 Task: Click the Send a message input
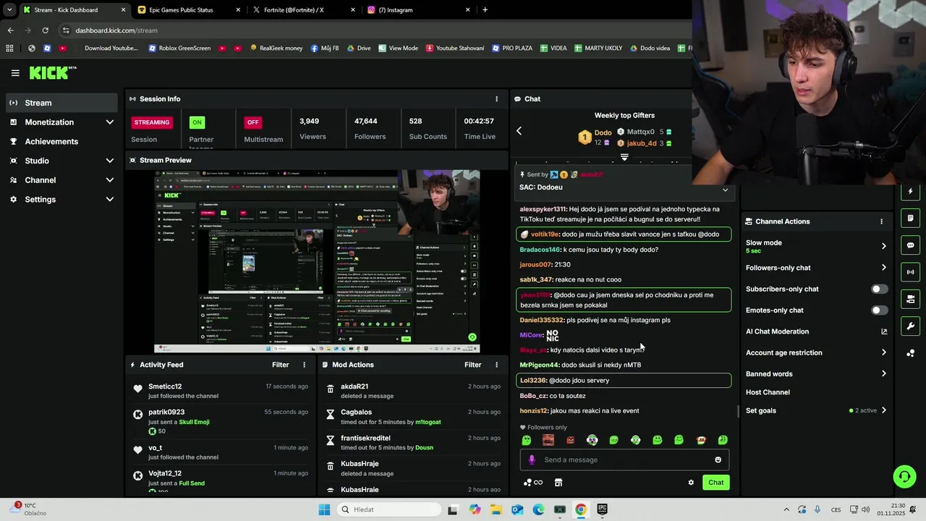[624, 459]
